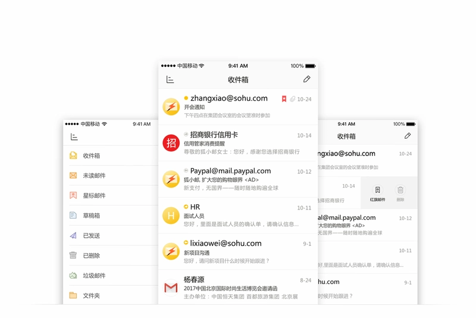Click replied marker beside HR sender

[186, 207]
